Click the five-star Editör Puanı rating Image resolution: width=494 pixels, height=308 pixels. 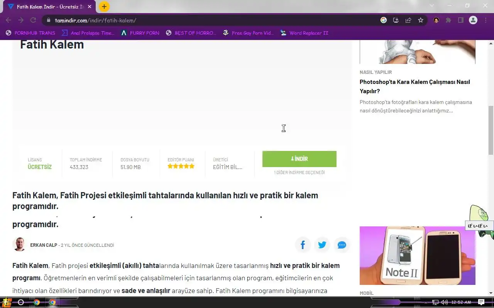tap(181, 166)
